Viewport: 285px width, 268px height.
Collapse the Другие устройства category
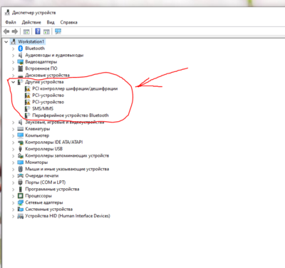[13, 82]
